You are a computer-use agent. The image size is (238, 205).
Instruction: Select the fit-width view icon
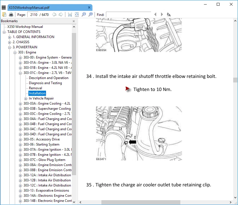[69, 14]
